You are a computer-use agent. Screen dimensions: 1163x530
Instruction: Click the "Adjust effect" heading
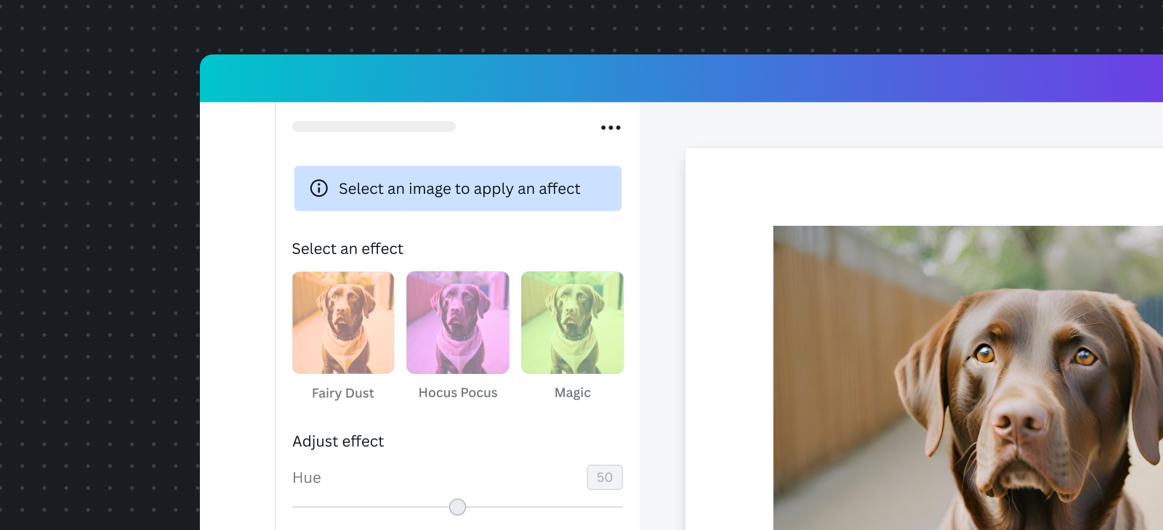click(338, 441)
